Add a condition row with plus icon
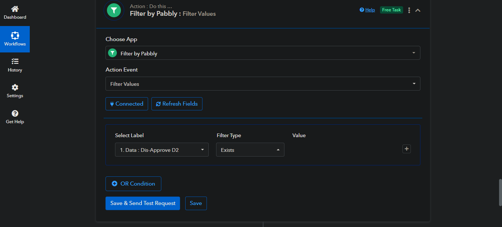Image resolution: width=502 pixels, height=227 pixels. (406, 149)
